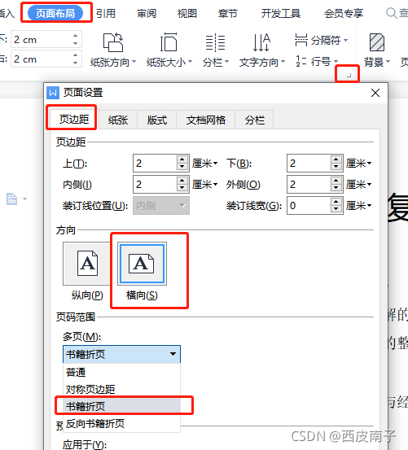This screenshot has height=450, width=408.
Task: Click the document navigation icon in left margin
Action: click(x=11, y=199)
